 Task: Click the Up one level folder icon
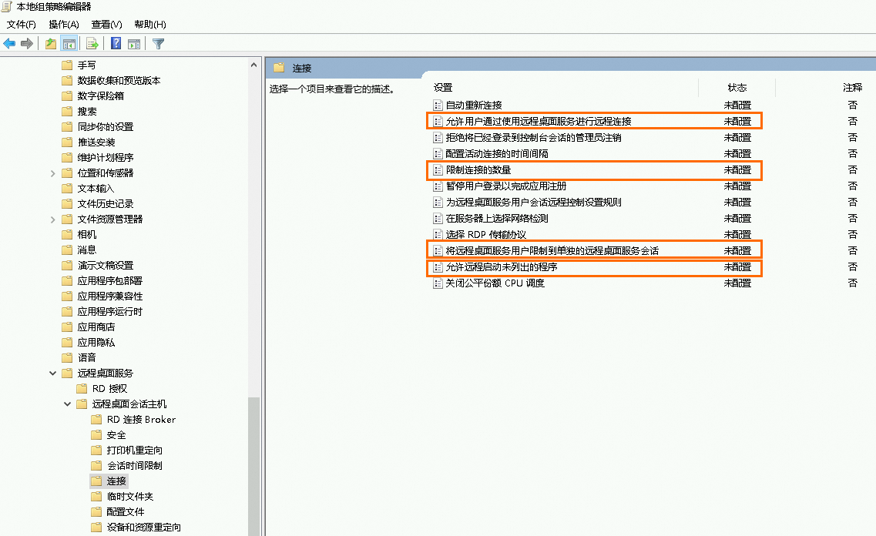(51, 44)
